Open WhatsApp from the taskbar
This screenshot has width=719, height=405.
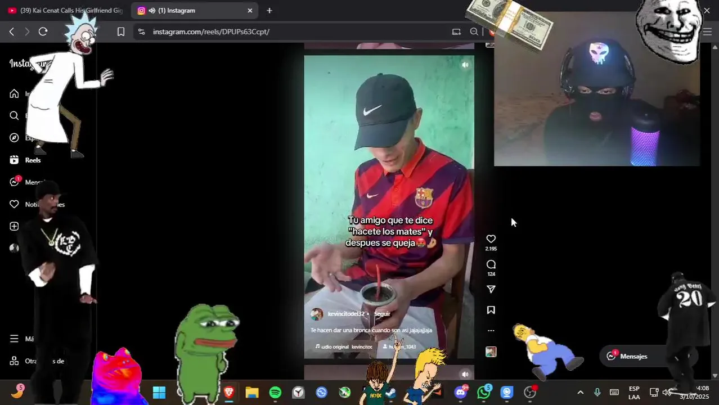click(484, 392)
